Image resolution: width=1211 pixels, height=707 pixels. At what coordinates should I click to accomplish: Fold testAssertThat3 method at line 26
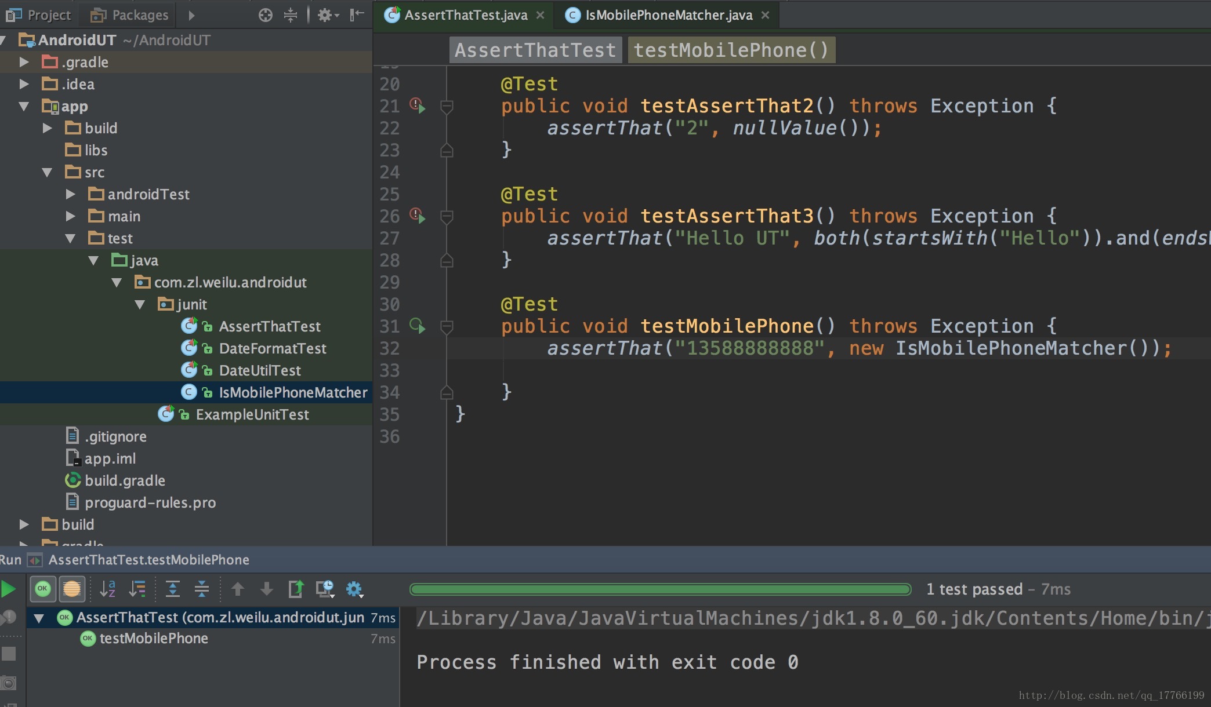(x=447, y=216)
